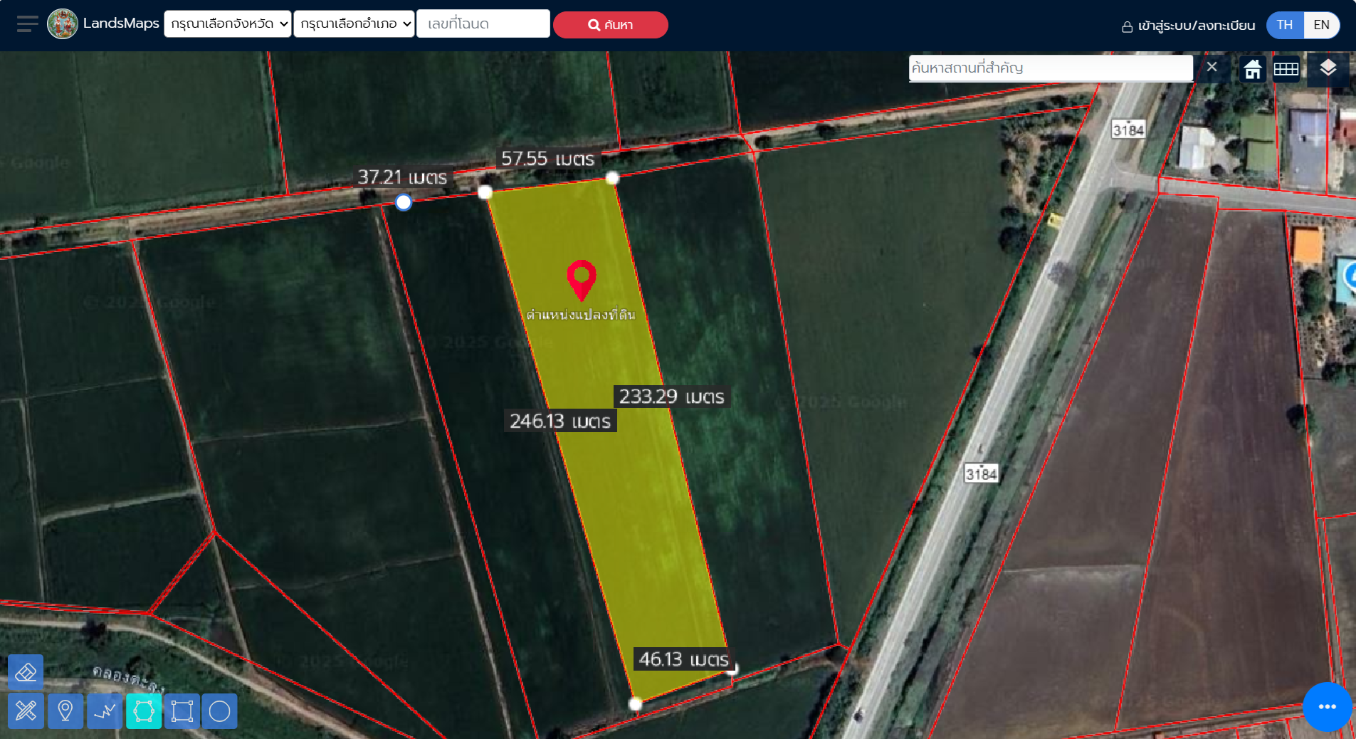Viewport: 1356px width, 739px height.
Task: Switch language to EN
Action: click(1321, 25)
